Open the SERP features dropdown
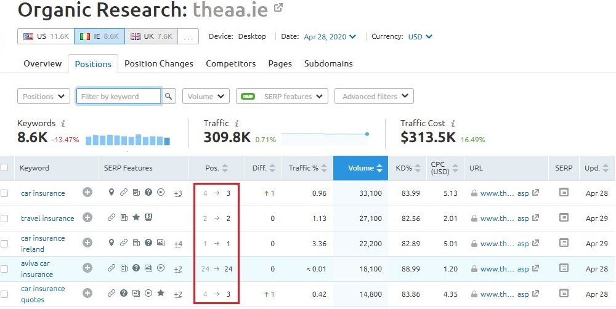The height and width of the screenshot is (309, 616). pos(282,96)
